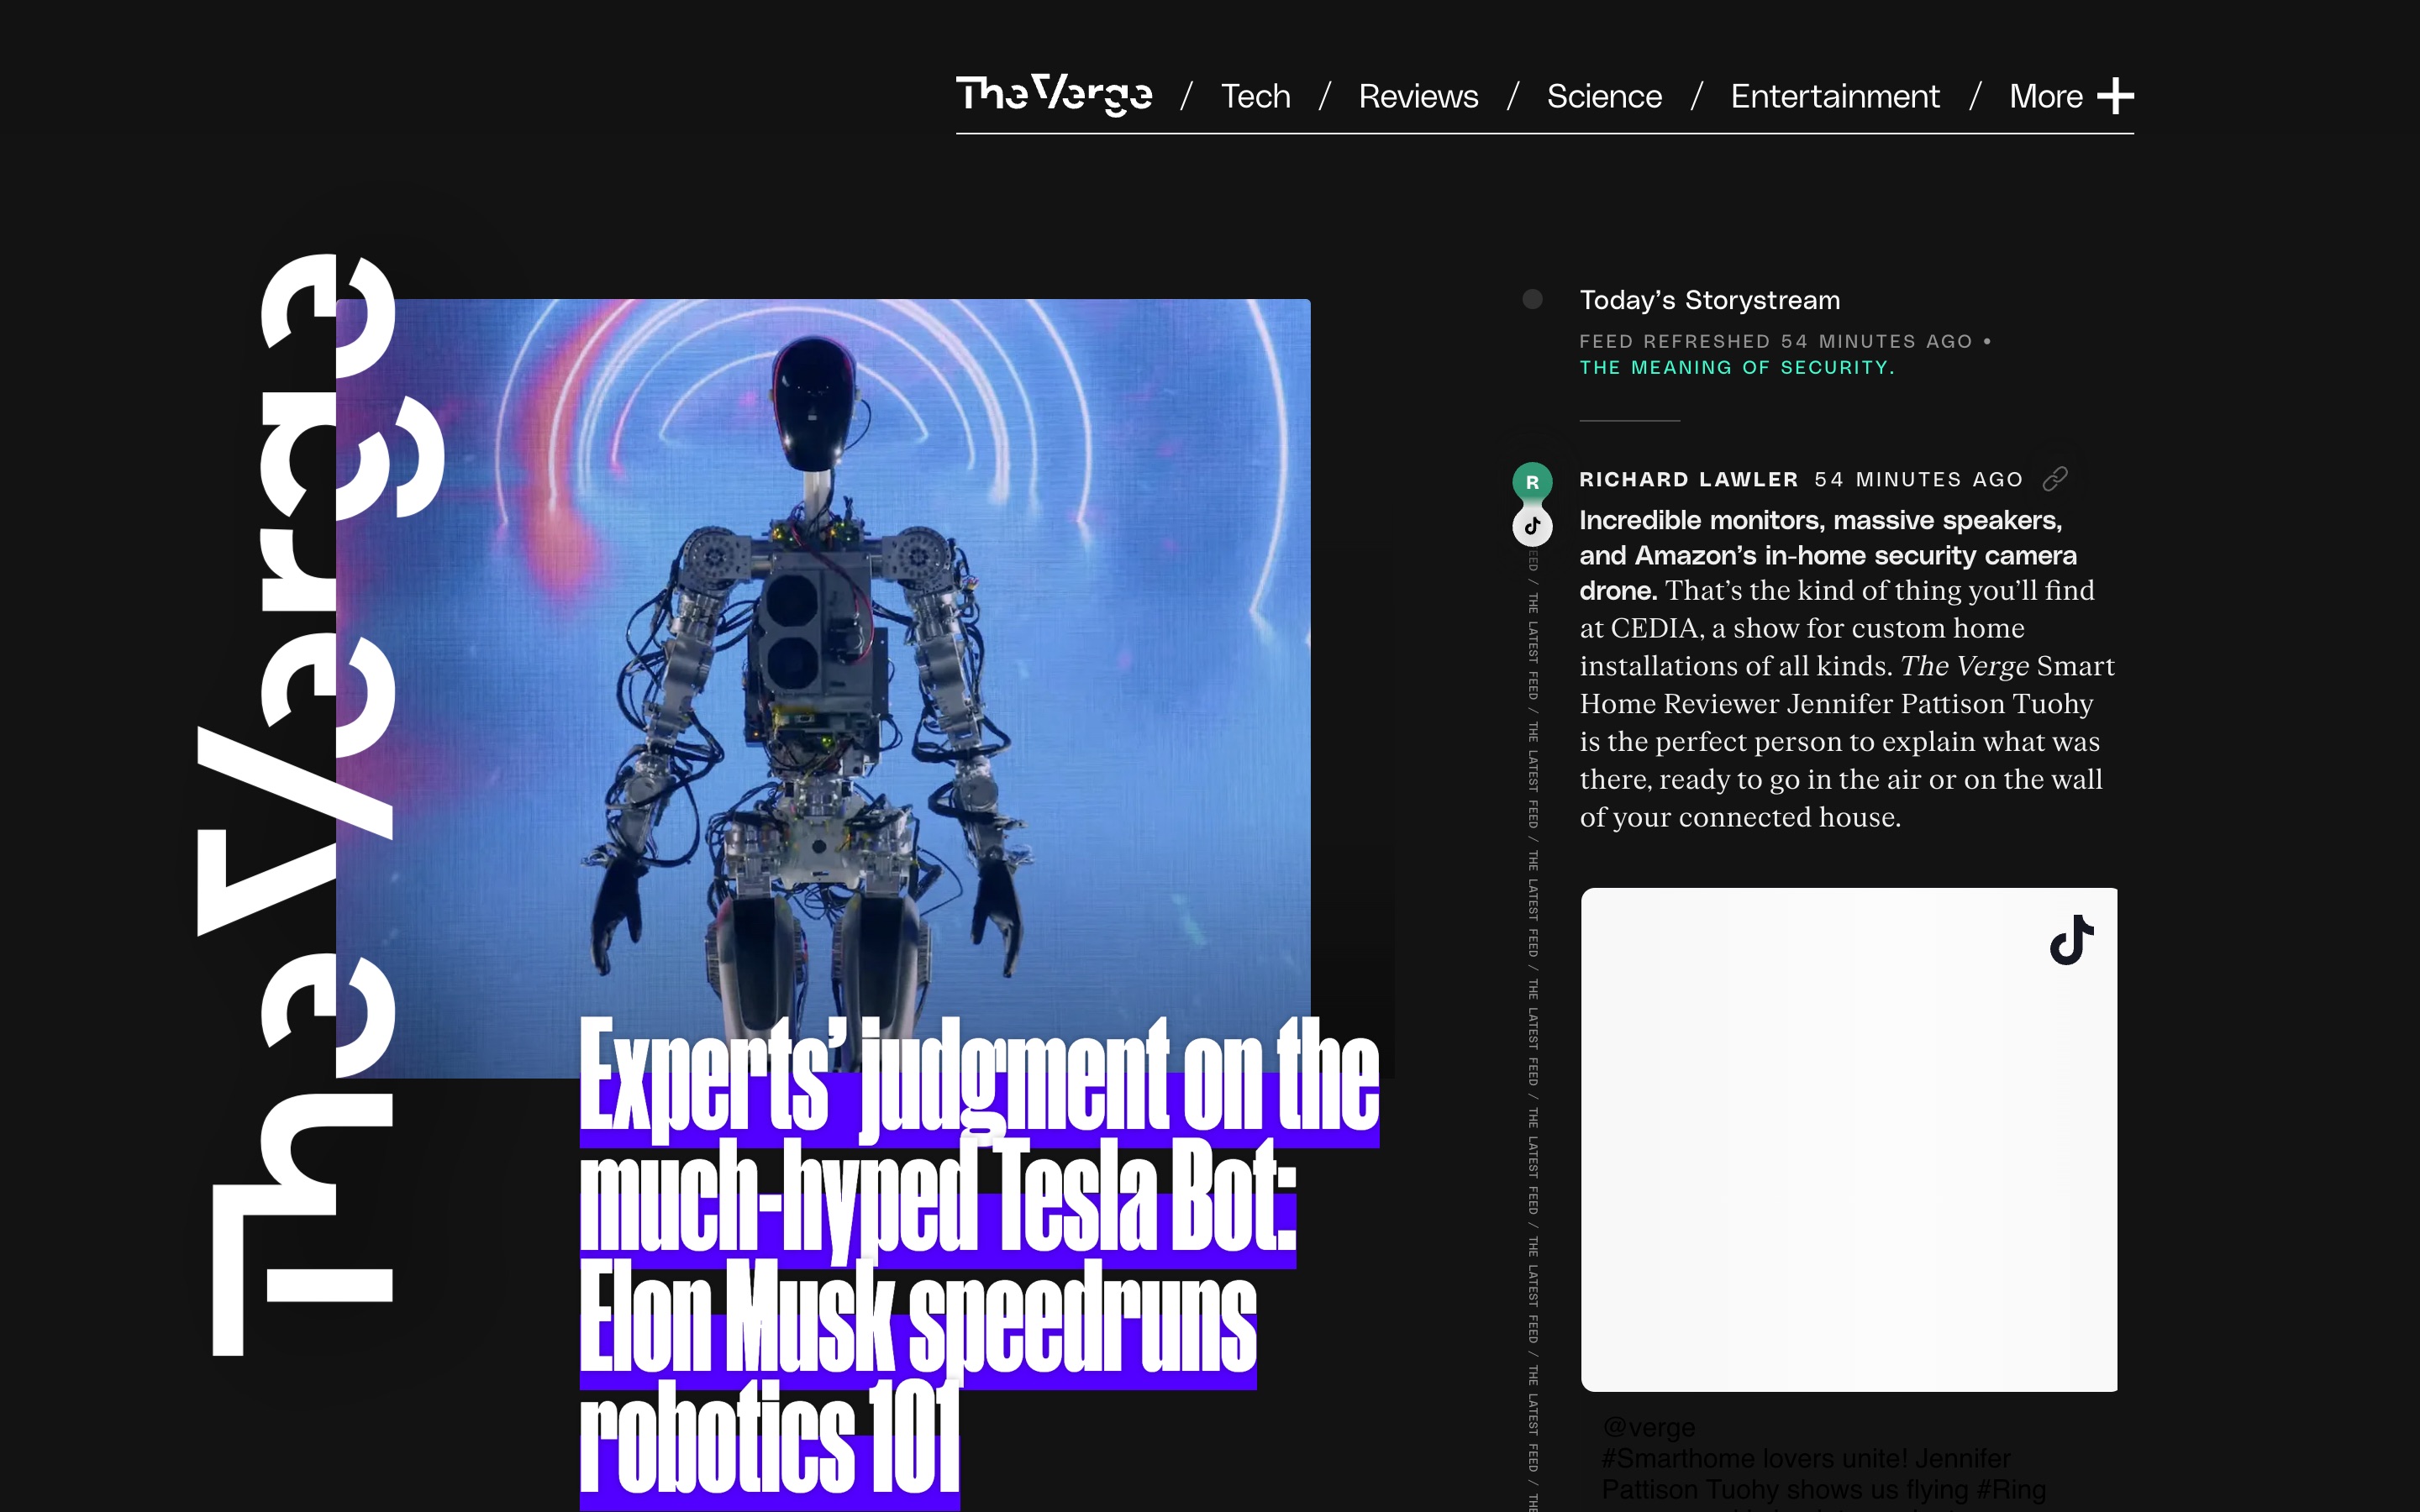Viewport: 2420px width, 1512px height.
Task: Click Richard Lawler's green R avatar
Action: [x=1532, y=482]
